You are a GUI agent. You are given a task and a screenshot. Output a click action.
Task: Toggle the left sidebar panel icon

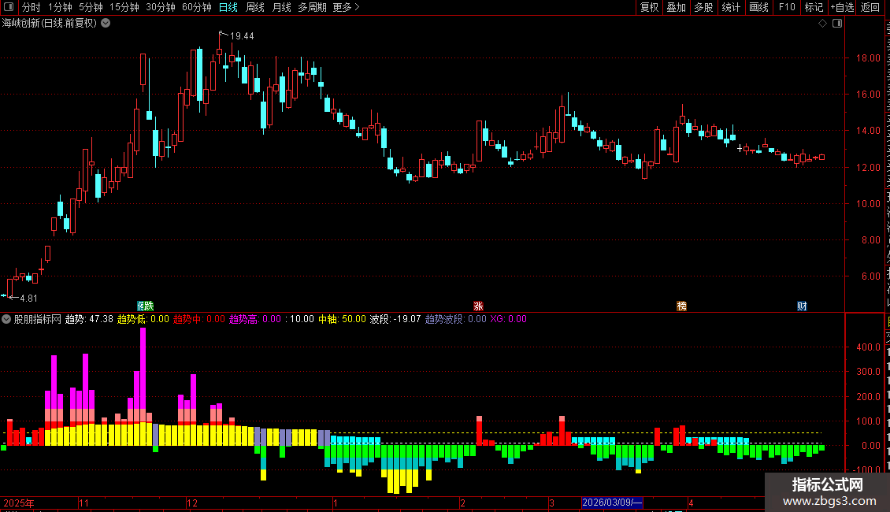click(x=9, y=7)
